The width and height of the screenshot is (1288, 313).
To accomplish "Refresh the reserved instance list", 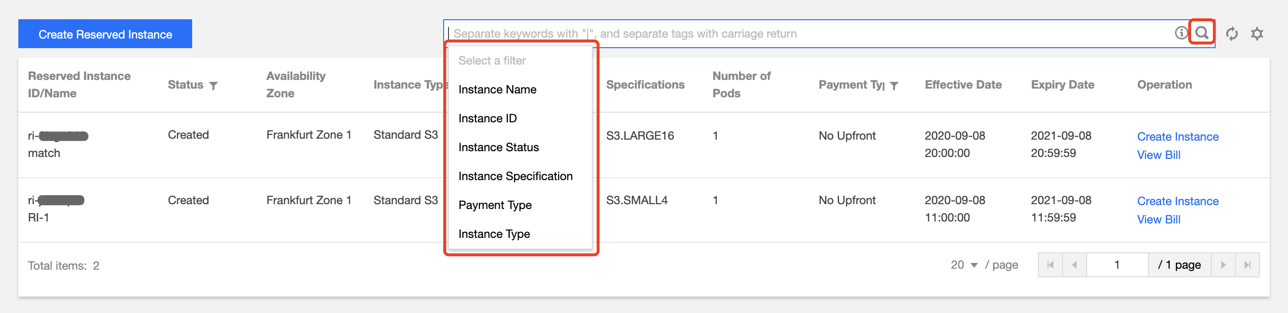I will pos(1232,34).
